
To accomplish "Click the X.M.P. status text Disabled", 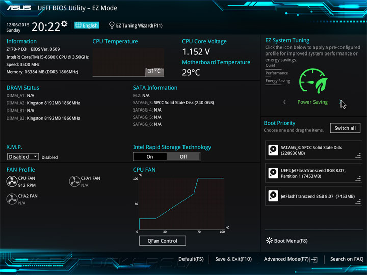I will [49, 157].
